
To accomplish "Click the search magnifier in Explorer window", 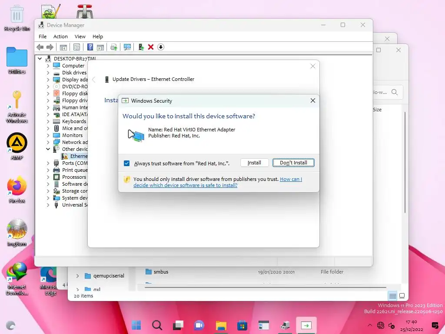I will coord(395,92).
